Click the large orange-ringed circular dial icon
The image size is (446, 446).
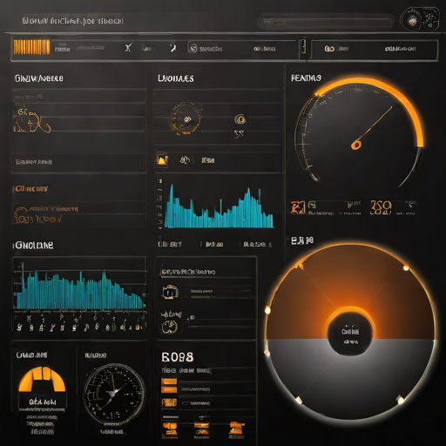[186, 119]
